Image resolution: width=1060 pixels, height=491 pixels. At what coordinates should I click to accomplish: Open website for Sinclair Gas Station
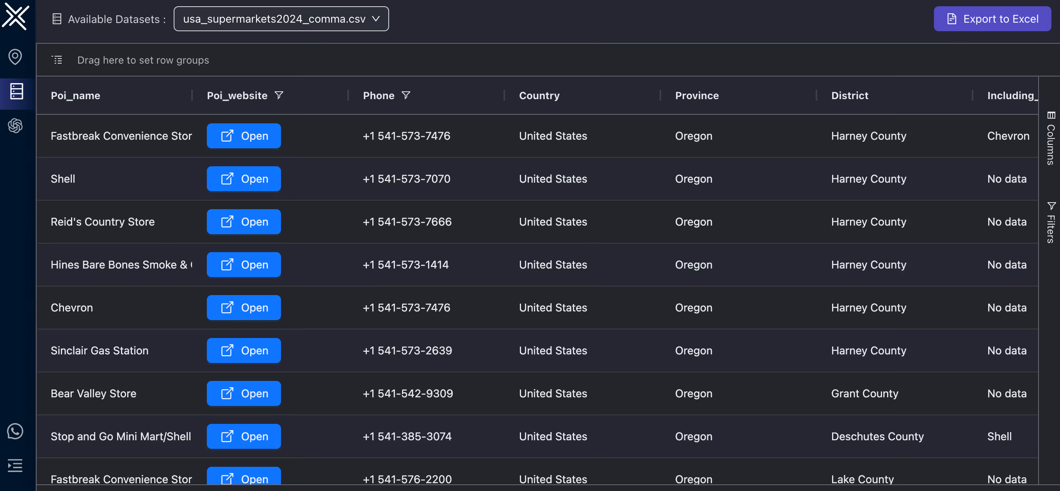(x=244, y=350)
